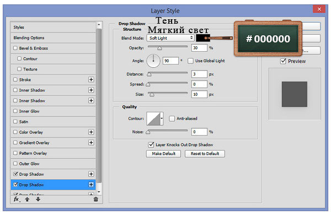Viewport: 331px width, 215px height.
Task: Enable the Satin effect checkbox
Action: [15, 121]
